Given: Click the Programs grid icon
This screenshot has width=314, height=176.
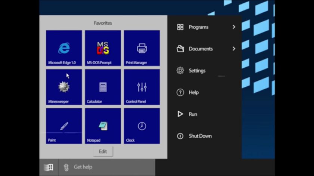Looking at the screenshot, I should pos(180,27).
